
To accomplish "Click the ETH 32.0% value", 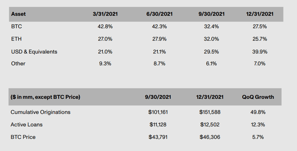I will point(211,39).
